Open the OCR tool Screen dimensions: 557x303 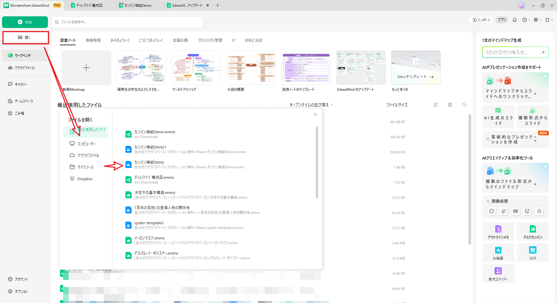(x=533, y=253)
